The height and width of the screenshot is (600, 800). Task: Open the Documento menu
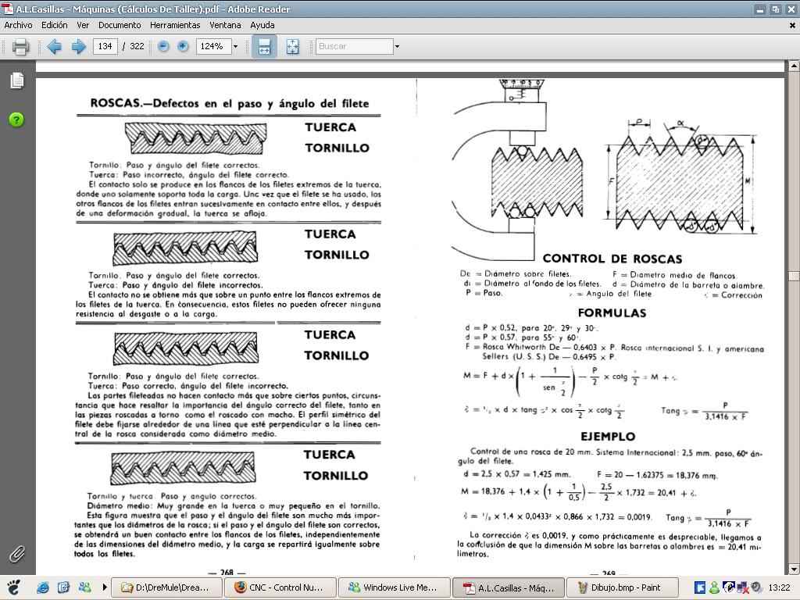click(120, 25)
